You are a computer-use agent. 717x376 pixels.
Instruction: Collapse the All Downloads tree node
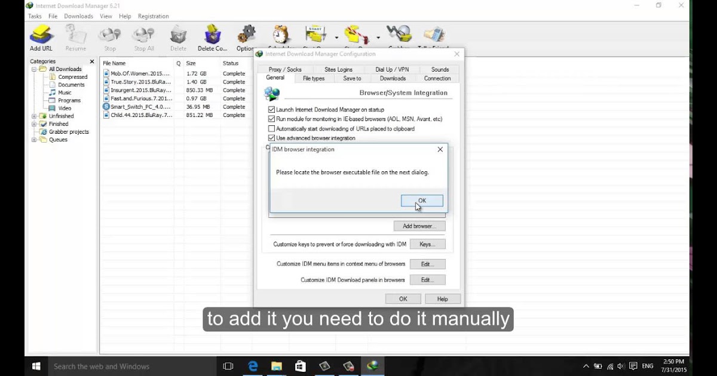point(35,69)
